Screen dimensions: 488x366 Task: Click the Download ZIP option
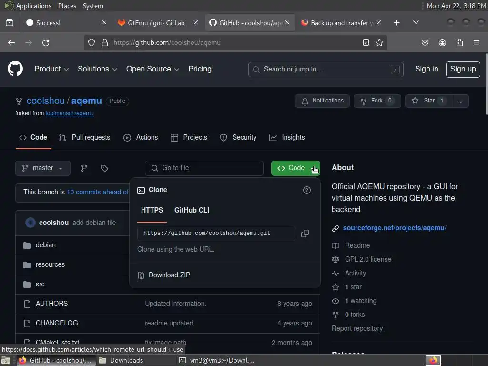tap(169, 275)
